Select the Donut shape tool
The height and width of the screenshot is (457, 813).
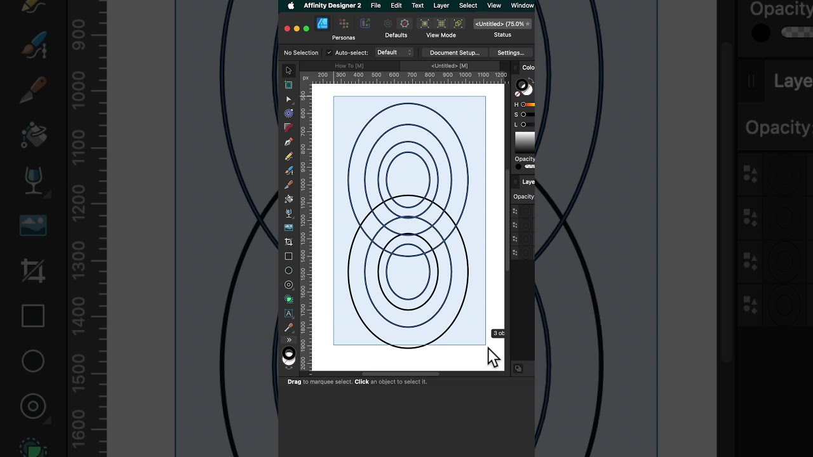pos(288,285)
